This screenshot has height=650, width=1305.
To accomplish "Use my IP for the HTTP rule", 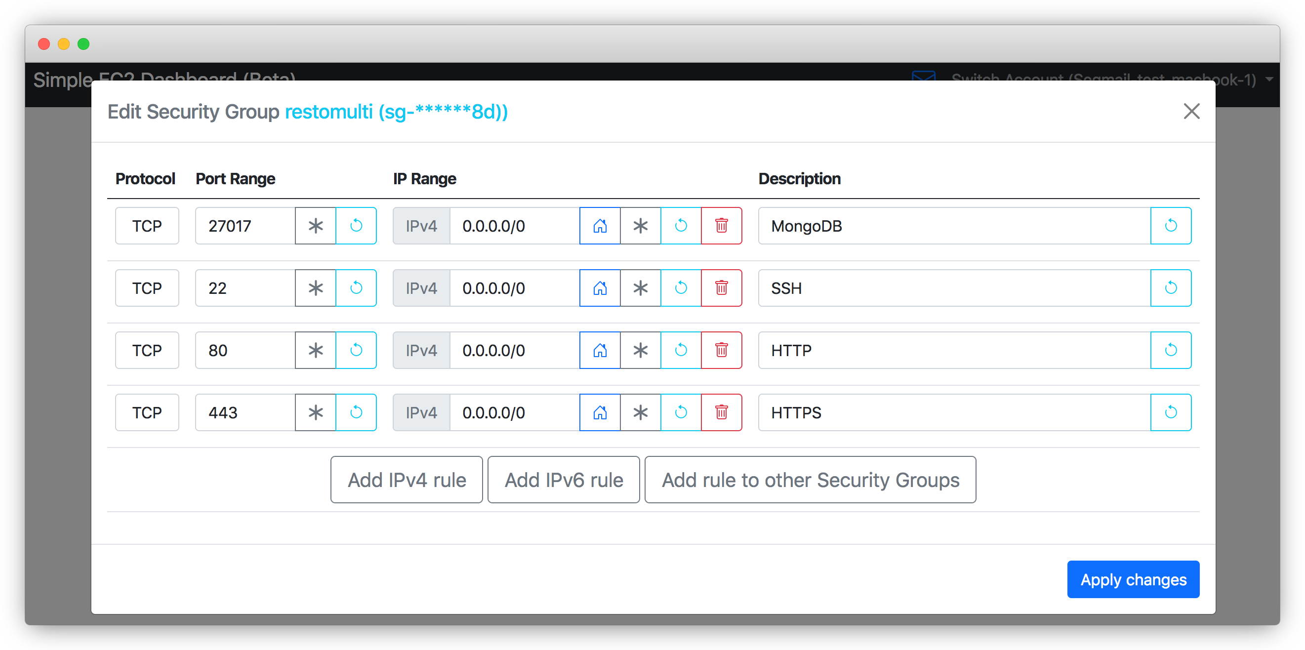I will point(600,350).
